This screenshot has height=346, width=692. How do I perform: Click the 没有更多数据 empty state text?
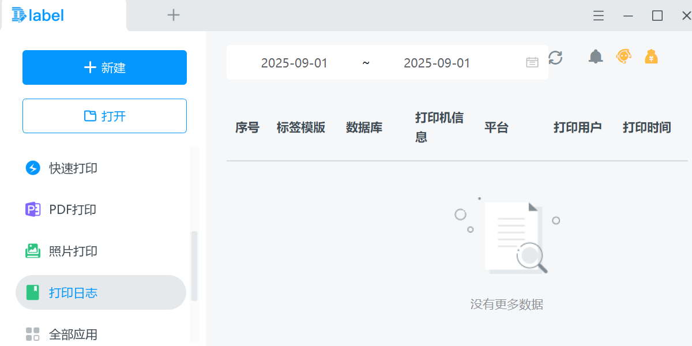click(x=507, y=304)
